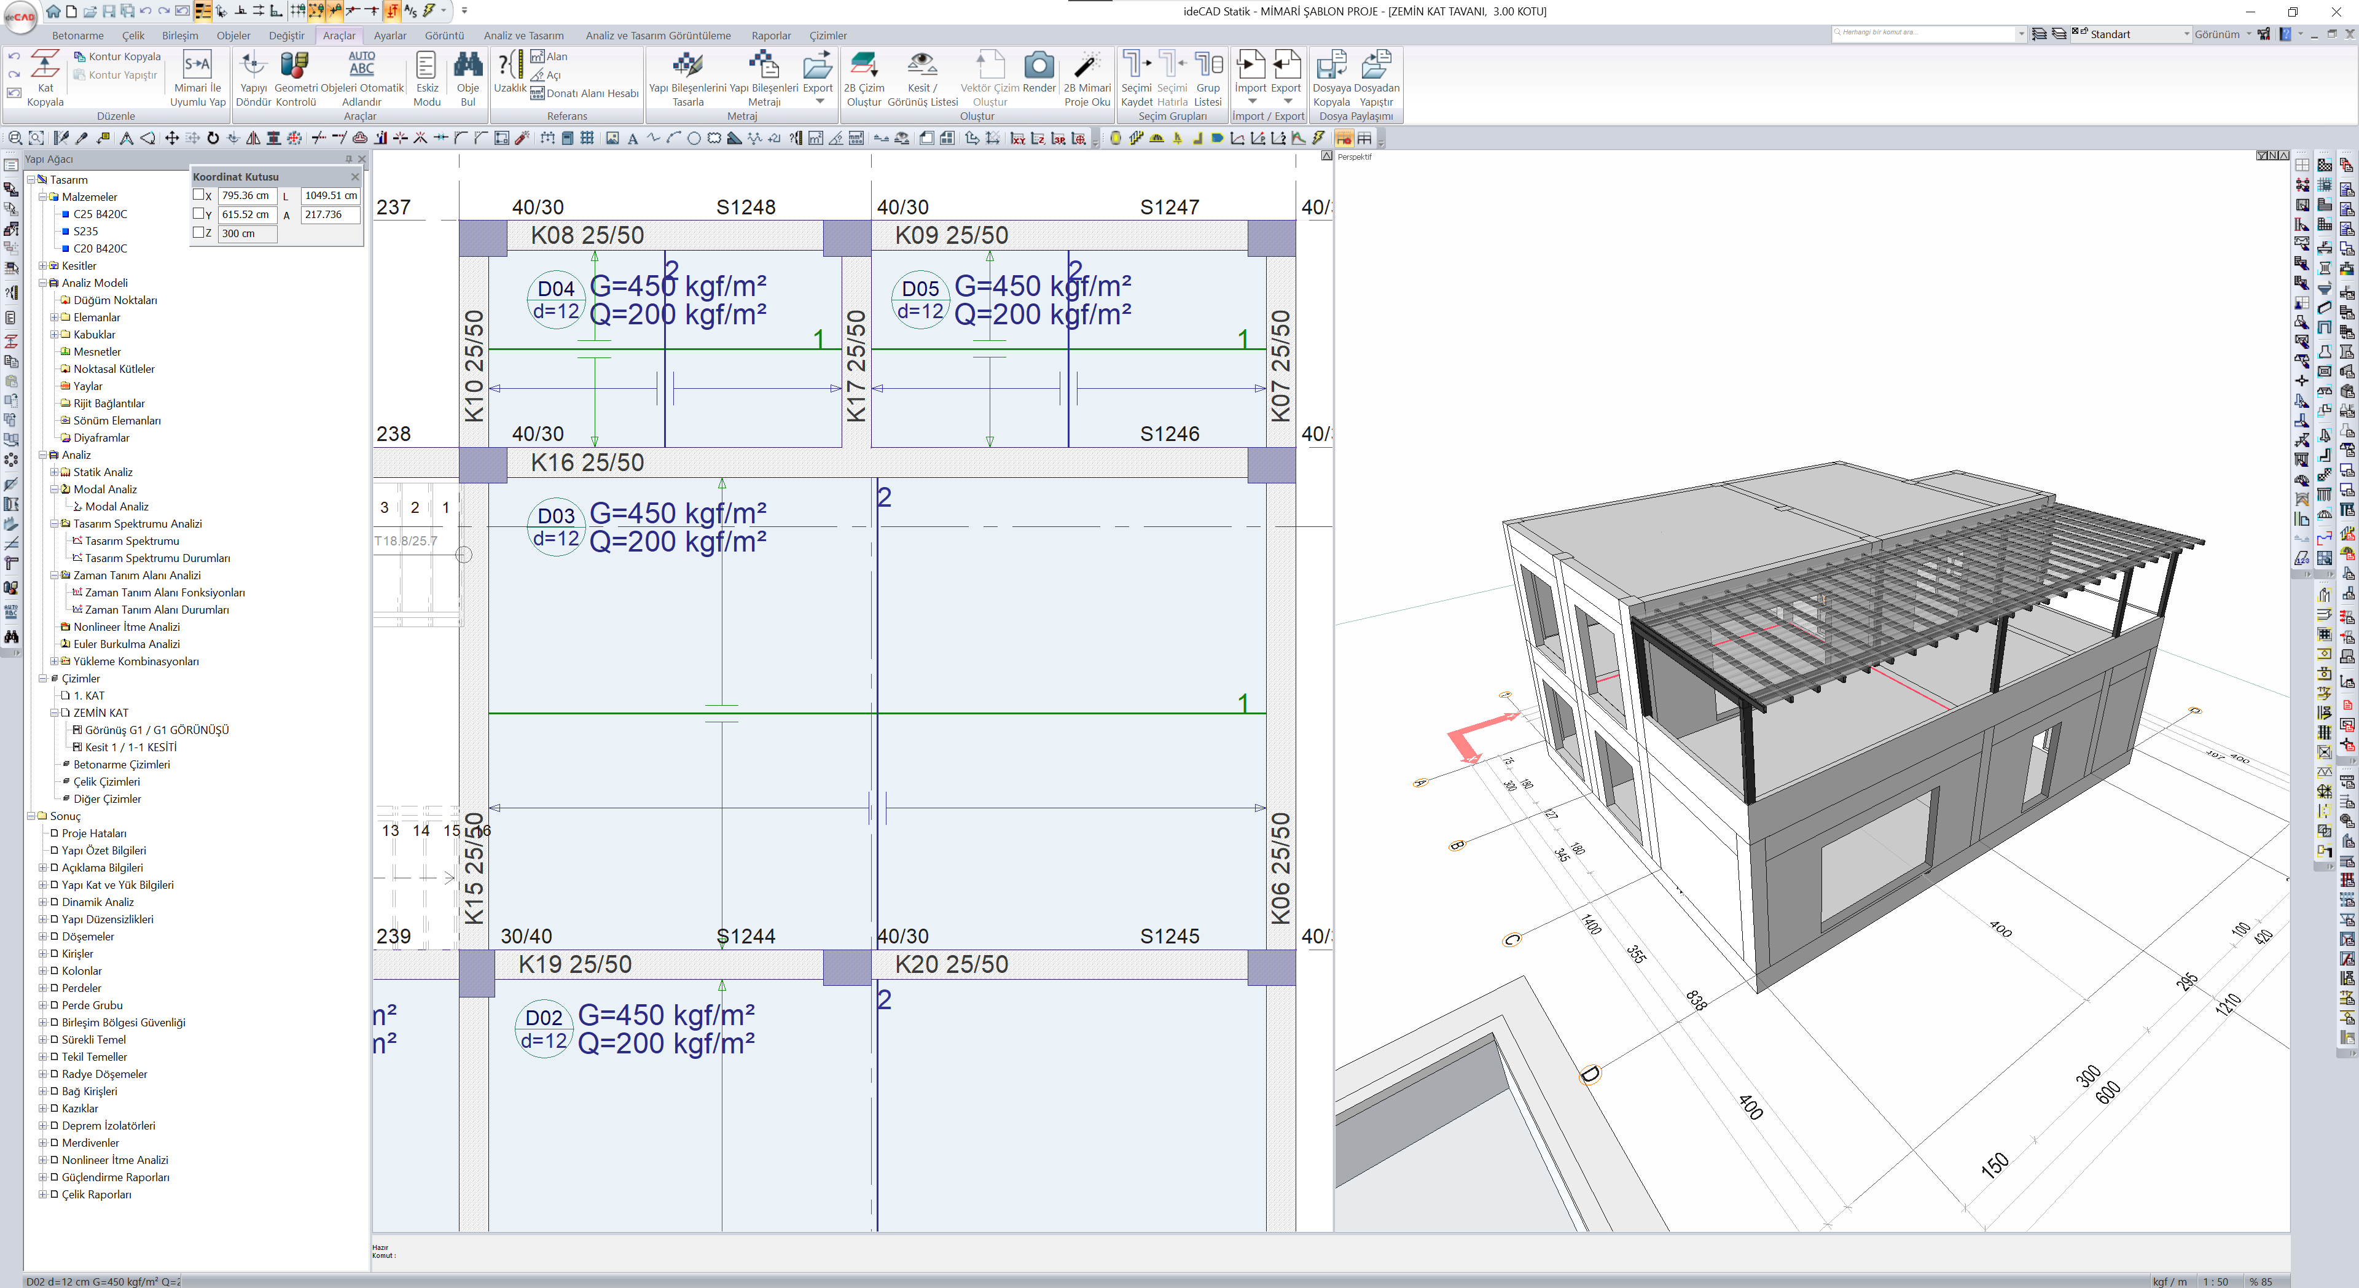Collapse the Malzemeler tree node
This screenshot has width=2359, height=1288.
click(42, 197)
